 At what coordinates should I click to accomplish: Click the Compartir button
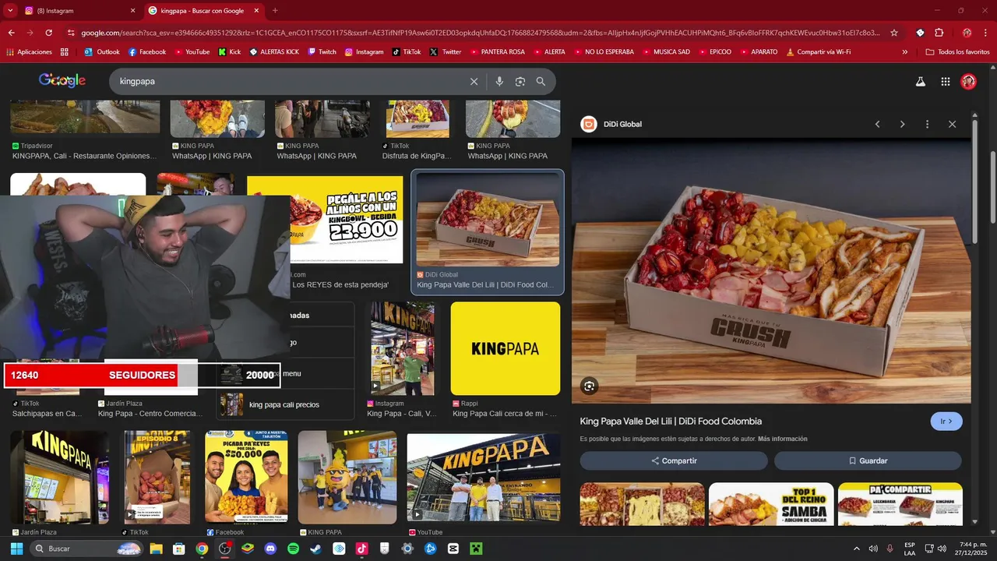click(x=674, y=460)
